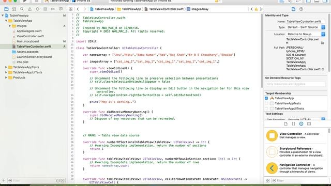Open Assets.xcassets catalog
331x186 pixels.
coord(27,52)
